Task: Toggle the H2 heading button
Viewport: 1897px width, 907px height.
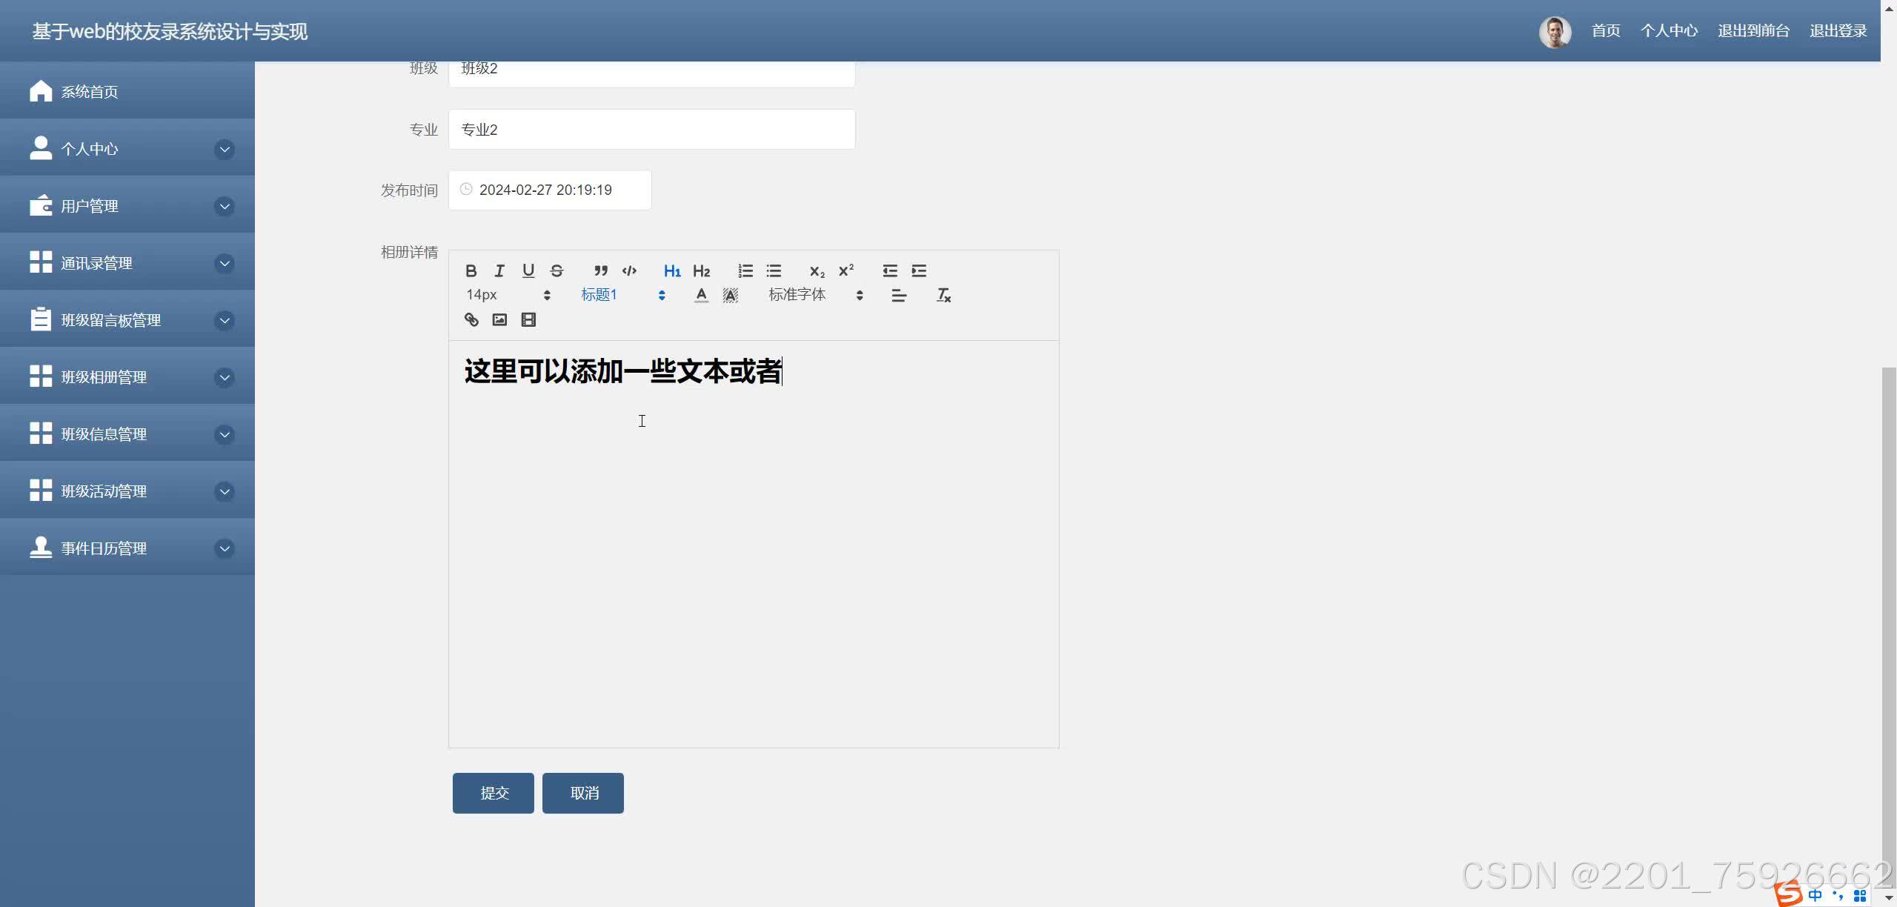Action: coord(701,270)
